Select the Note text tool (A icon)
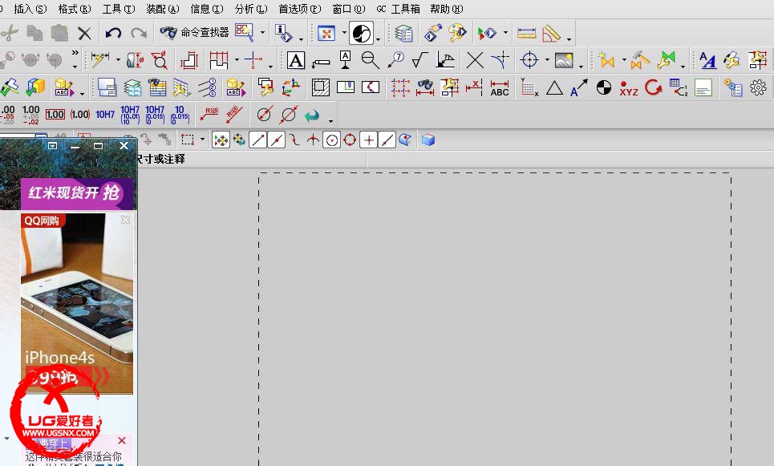Viewport: 774px width, 466px height. click(296, 60)
